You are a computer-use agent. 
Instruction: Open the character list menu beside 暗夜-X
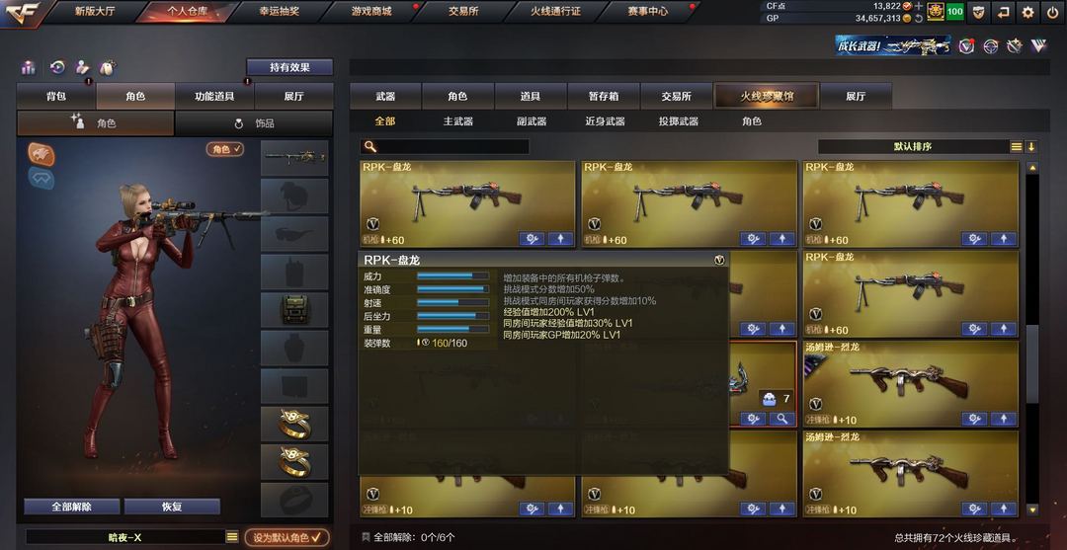pyautogui.click(x=232, y=537)
